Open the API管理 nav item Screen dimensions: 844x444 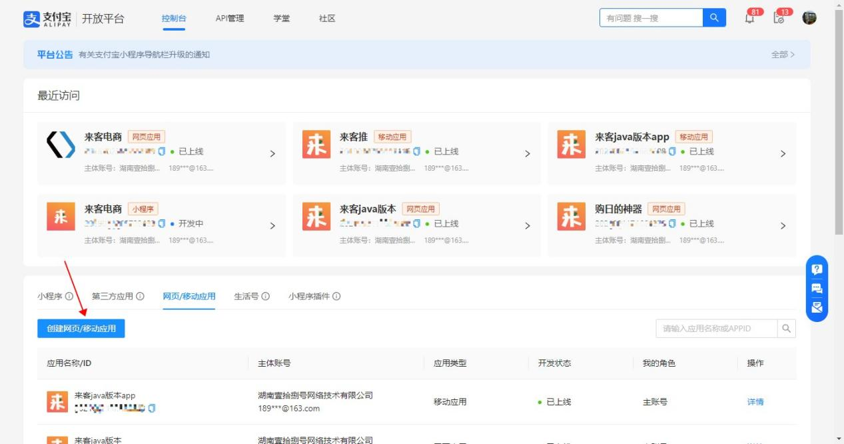230,19
